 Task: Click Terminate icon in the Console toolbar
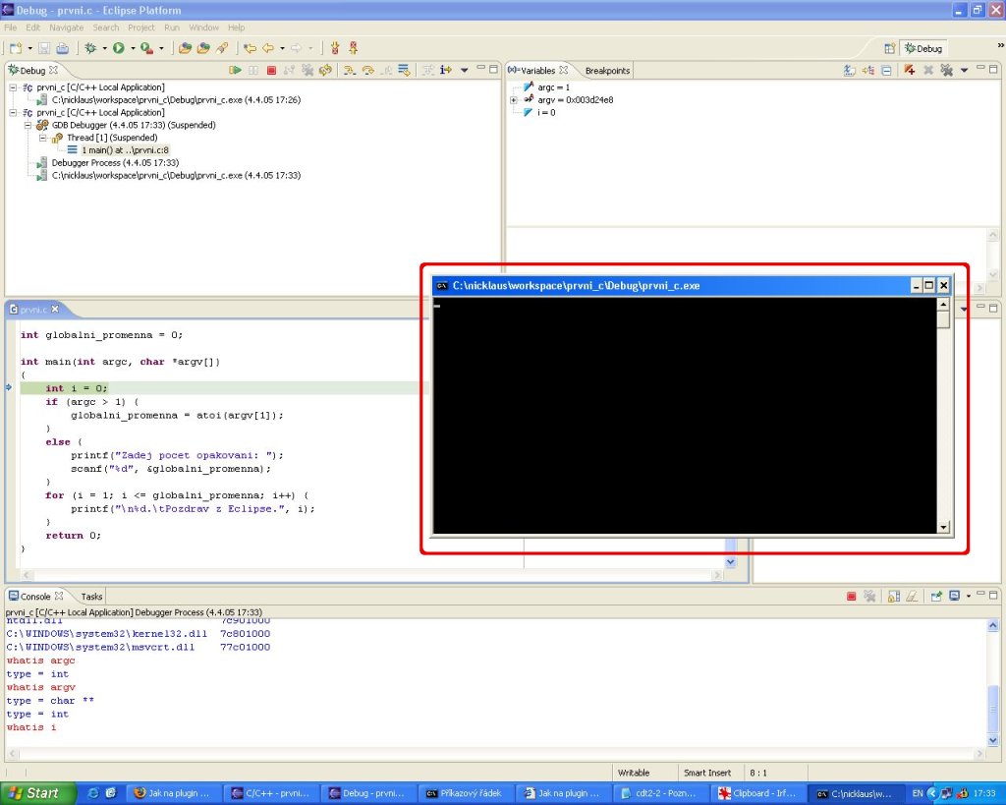pos(852,597)
